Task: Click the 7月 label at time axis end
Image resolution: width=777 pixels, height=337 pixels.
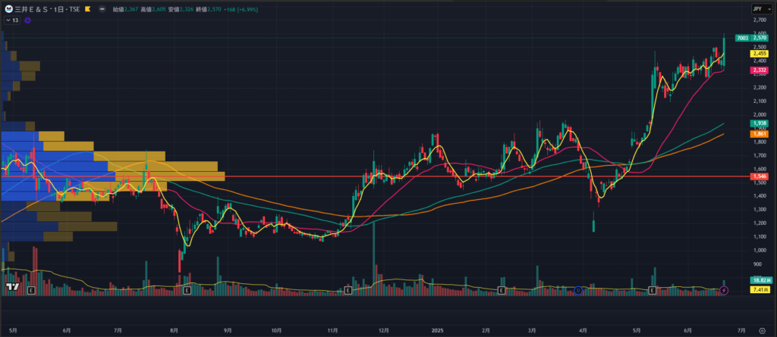Action: click(741, 330)
